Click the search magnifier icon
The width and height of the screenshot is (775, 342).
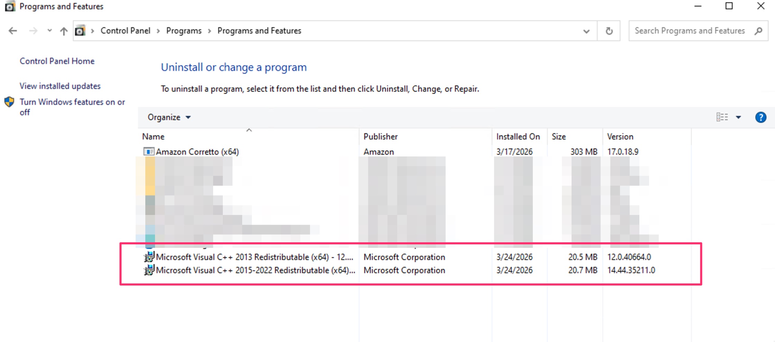[758, 31]
